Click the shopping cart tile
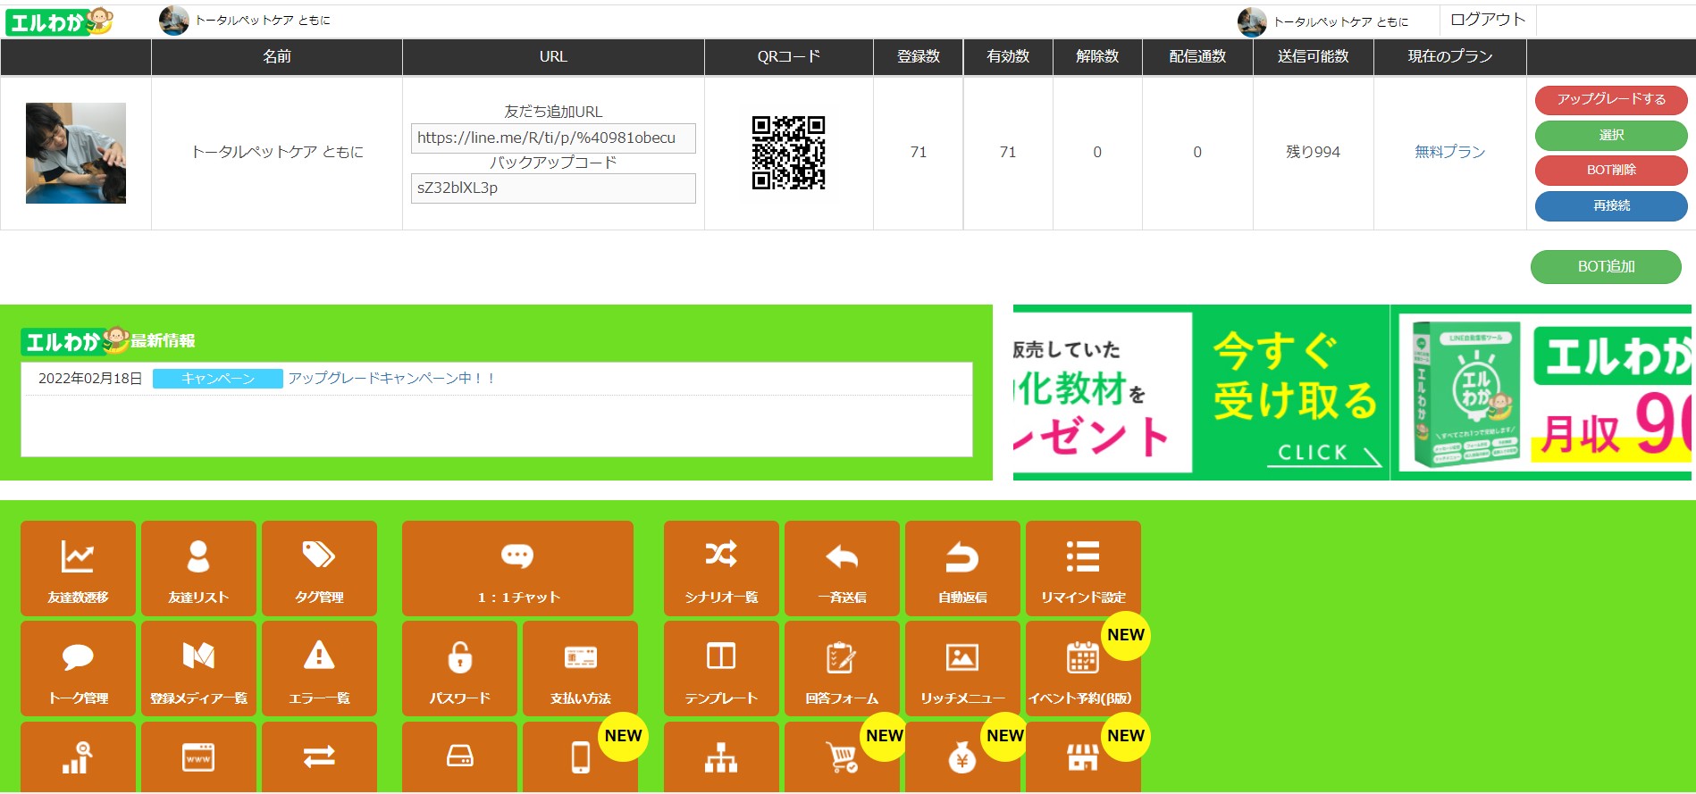Viewport: 1696px width, 794px height. pos(842,757)
